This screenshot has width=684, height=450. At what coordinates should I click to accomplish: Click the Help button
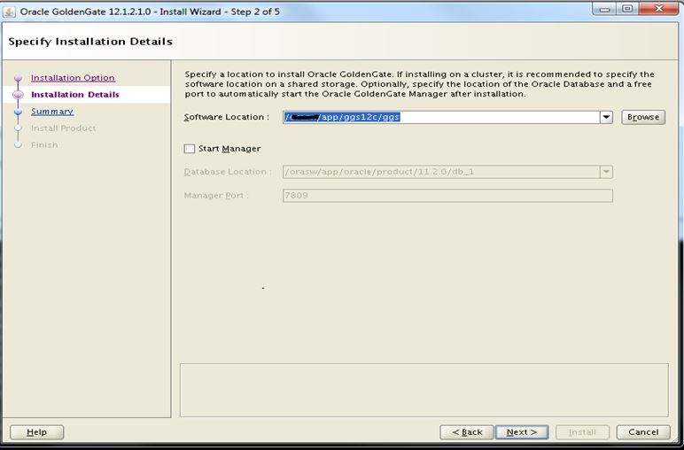pyautogui.click(x=36, y=432)
